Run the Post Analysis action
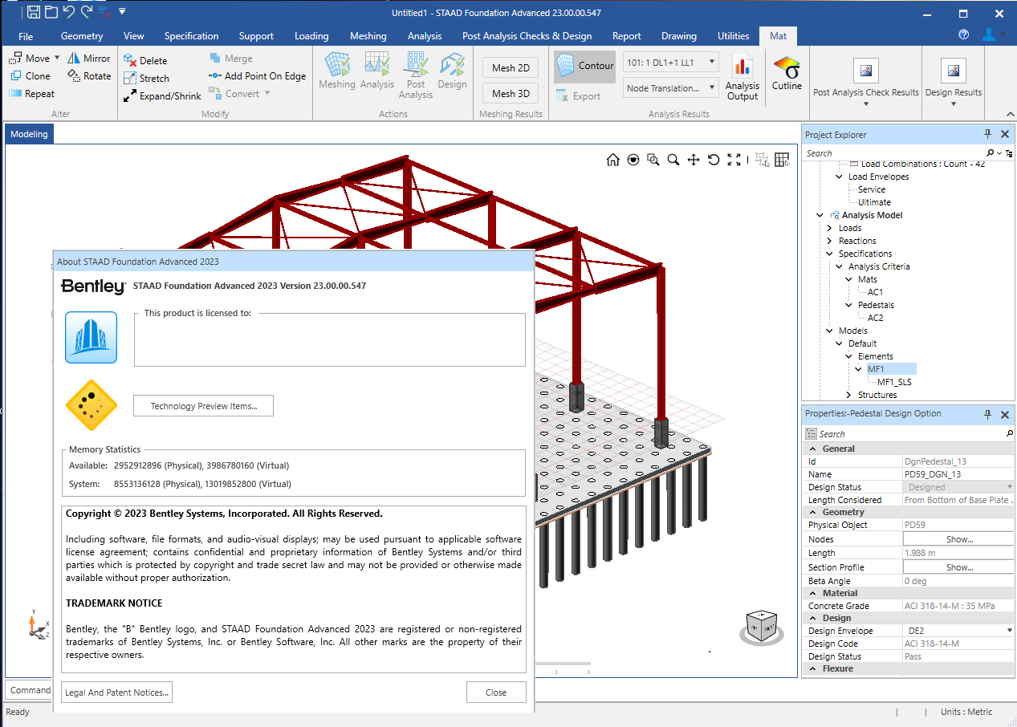This screenshot has height=727, width=1017. point(416,75)
